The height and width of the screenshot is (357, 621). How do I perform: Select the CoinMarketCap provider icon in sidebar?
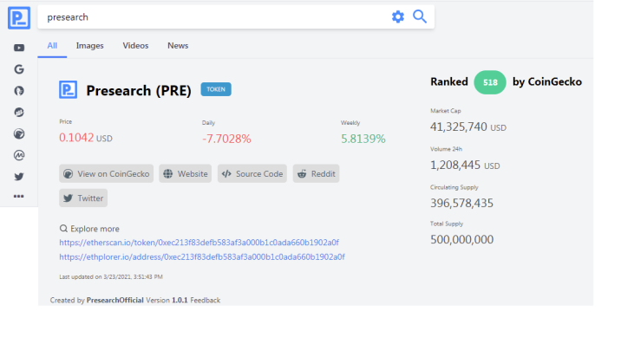pos(19,155)
